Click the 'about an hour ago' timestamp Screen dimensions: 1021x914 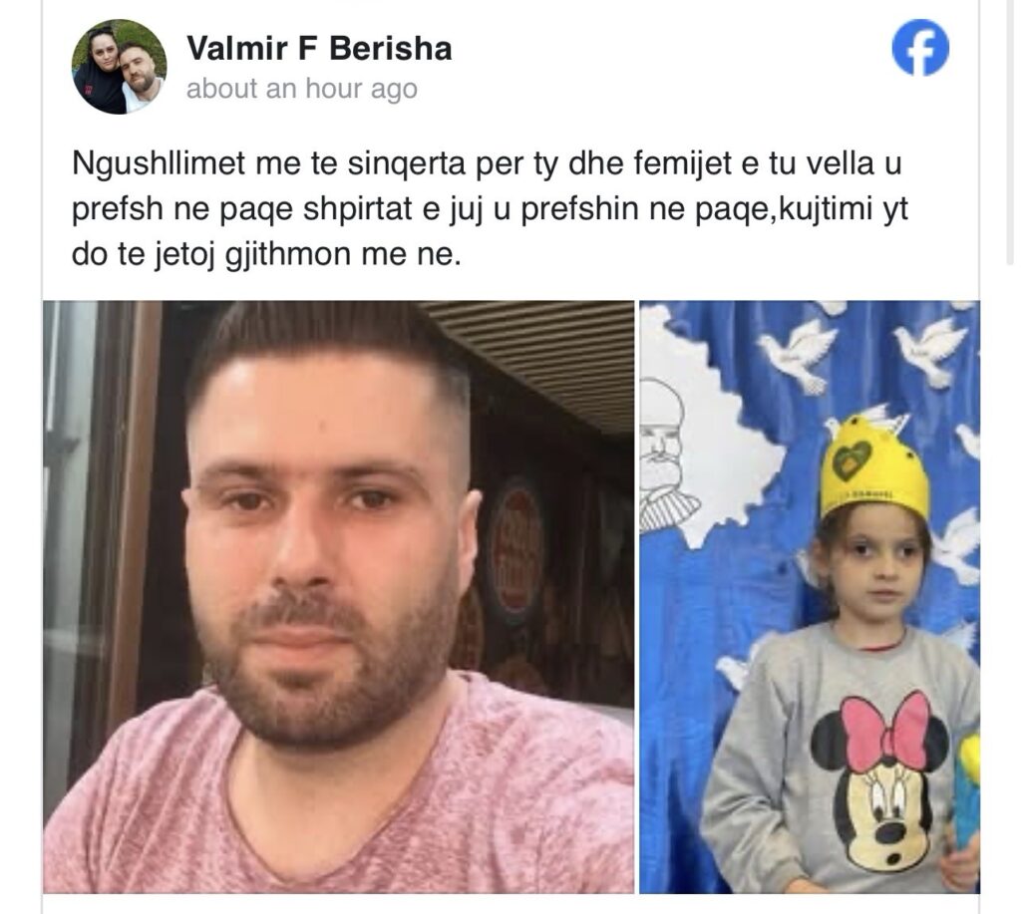[301, 89]
